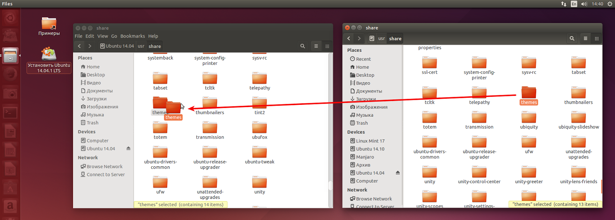
Task: Go forward in left window
Action: point(90,46)
